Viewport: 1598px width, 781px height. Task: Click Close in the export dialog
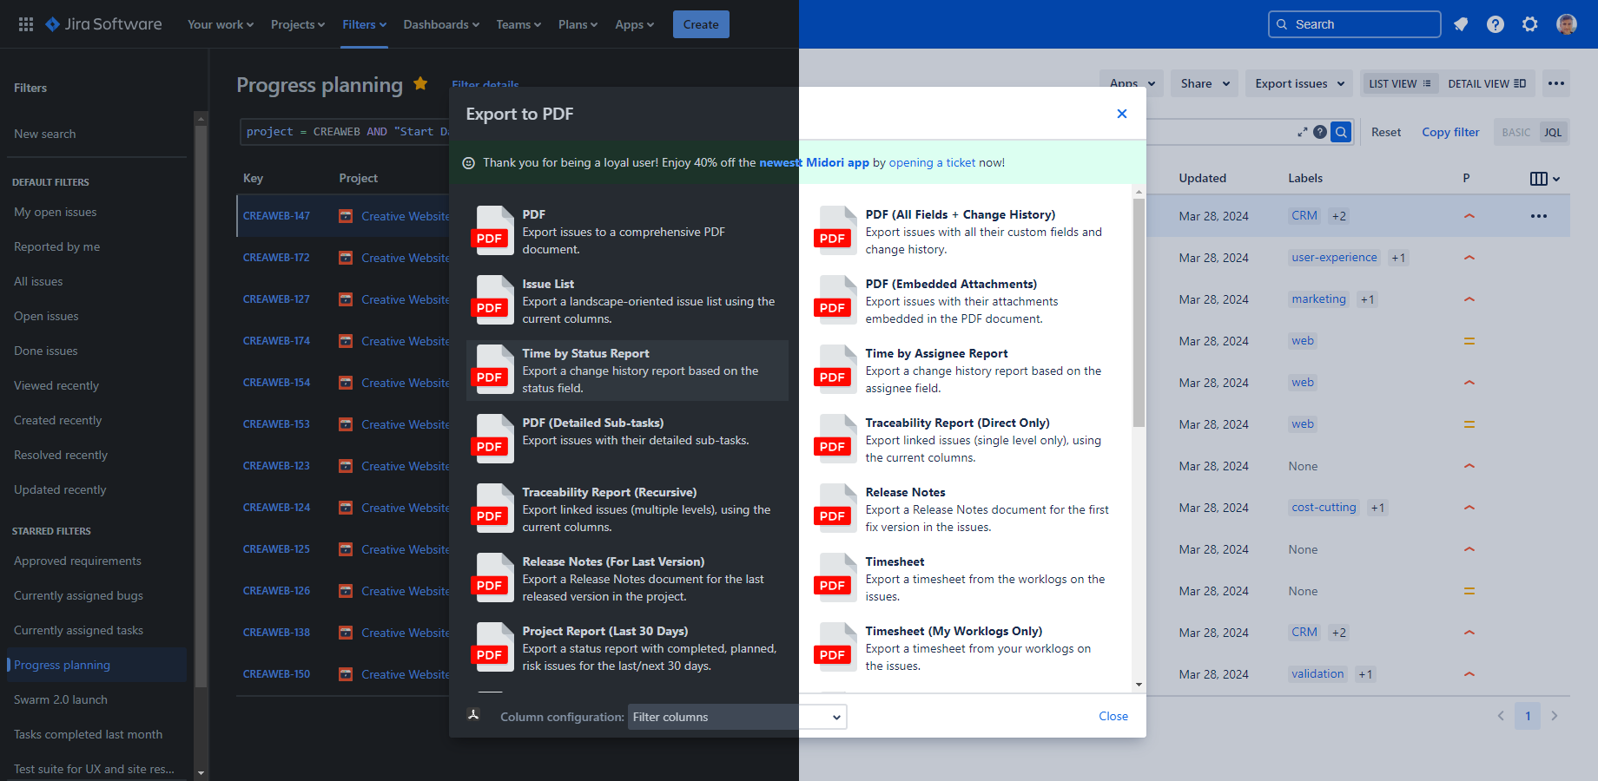pyautogui.click(x=1113, y=716)
